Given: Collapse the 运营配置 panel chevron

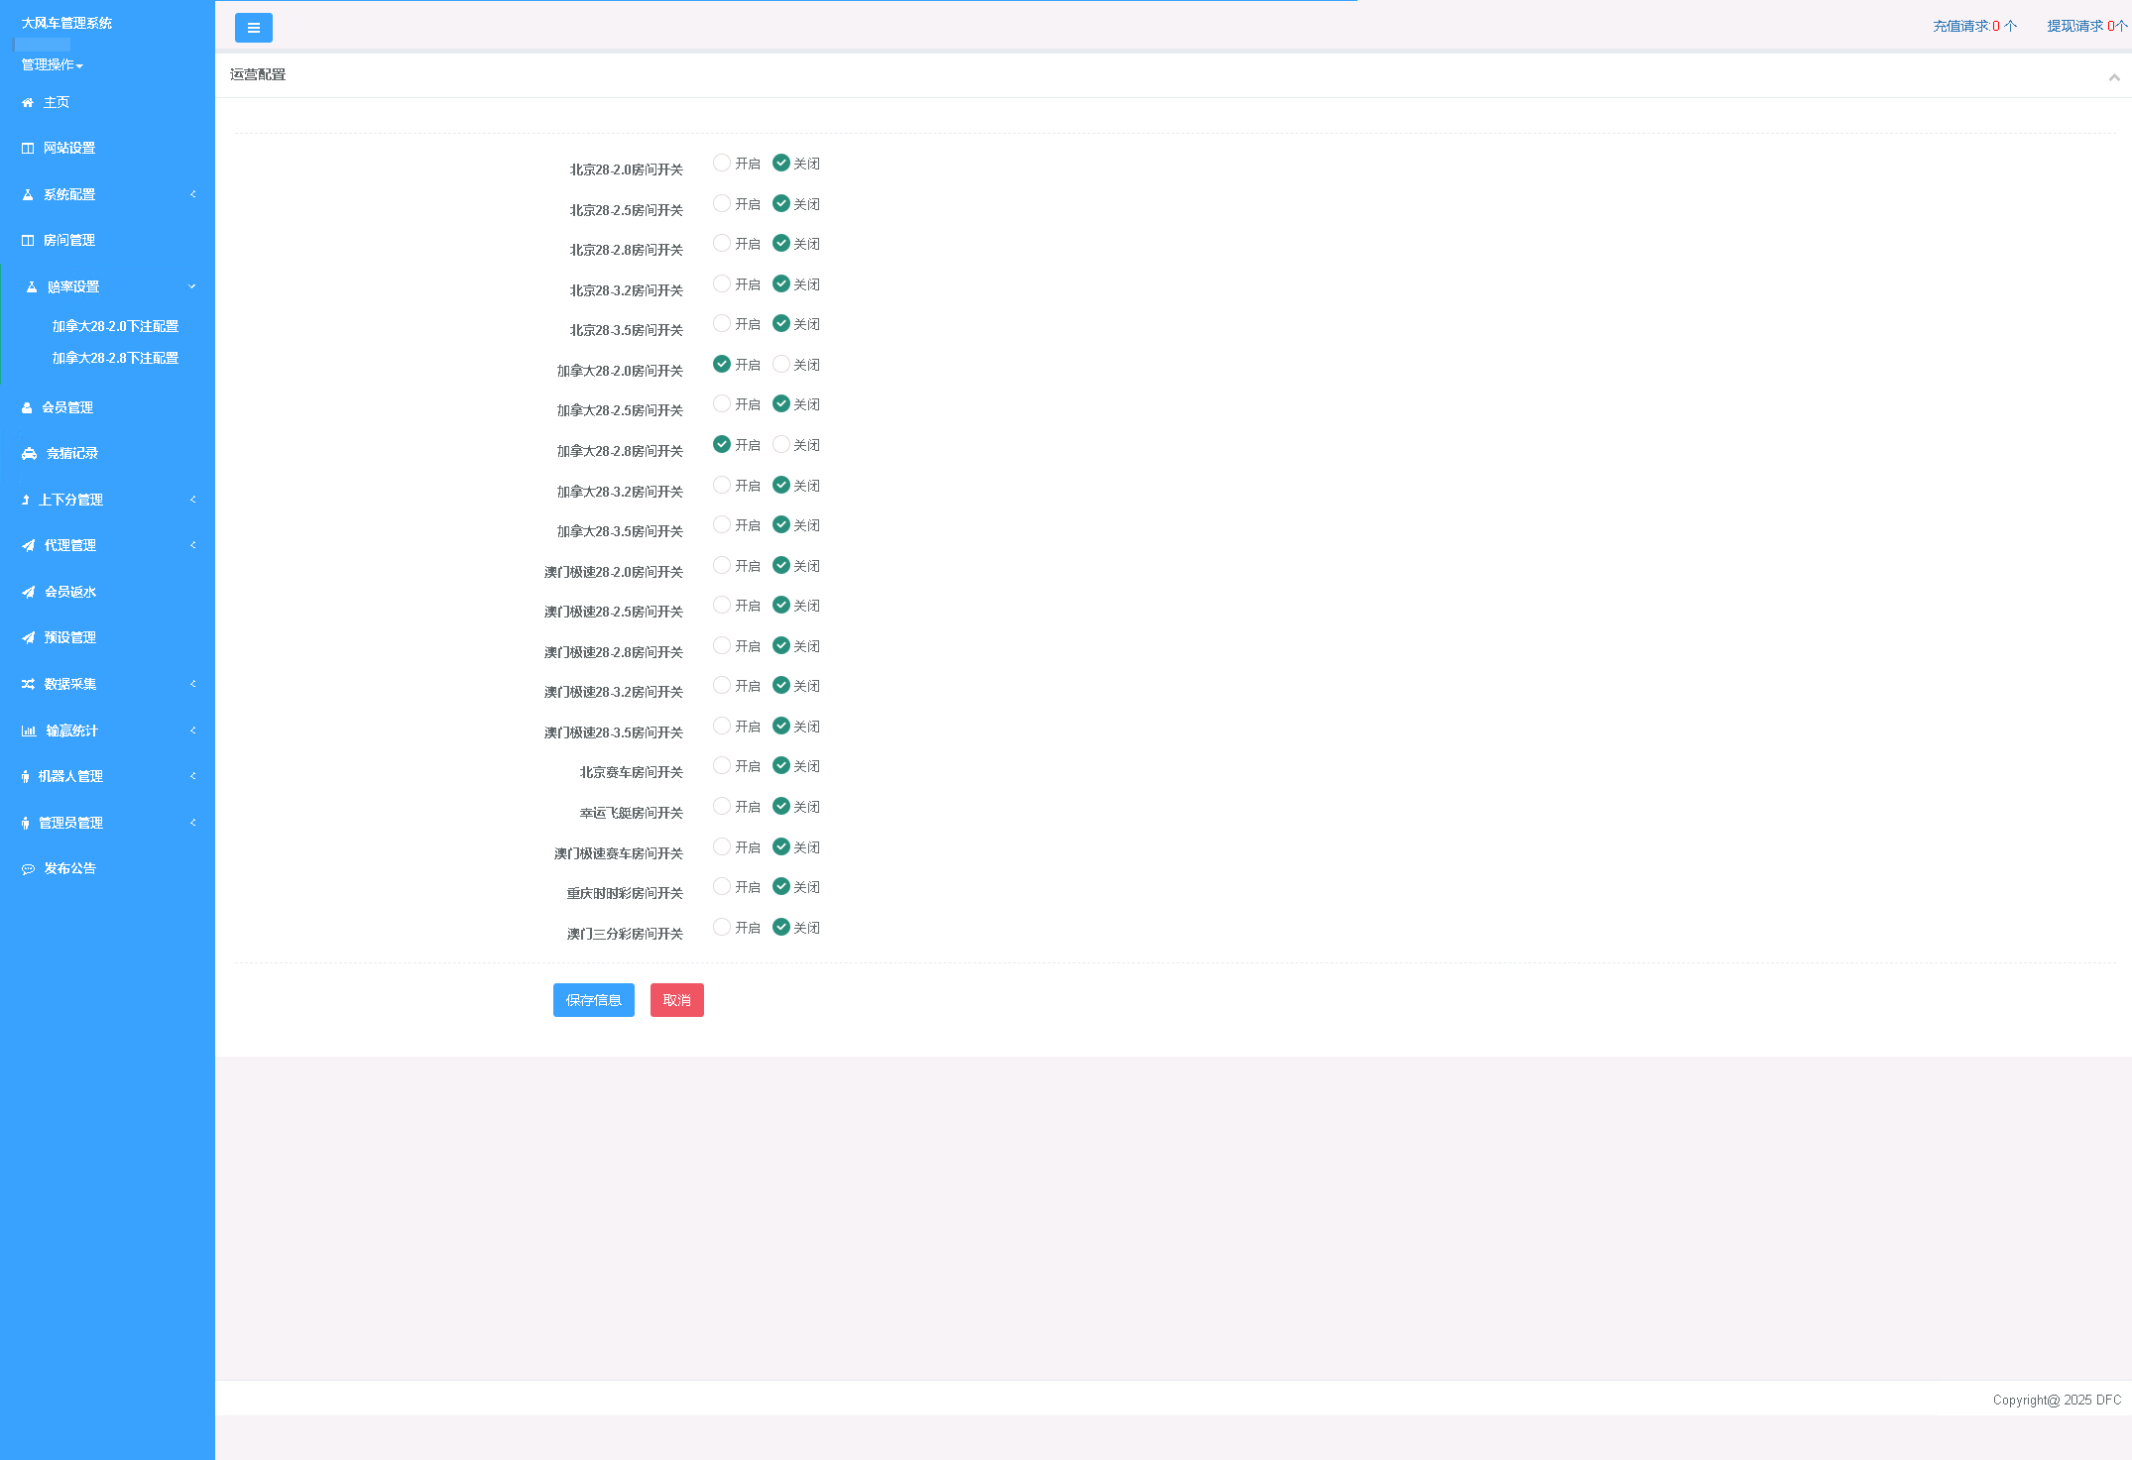Looking at the screenshot, I should click(x=2113, y=77).
